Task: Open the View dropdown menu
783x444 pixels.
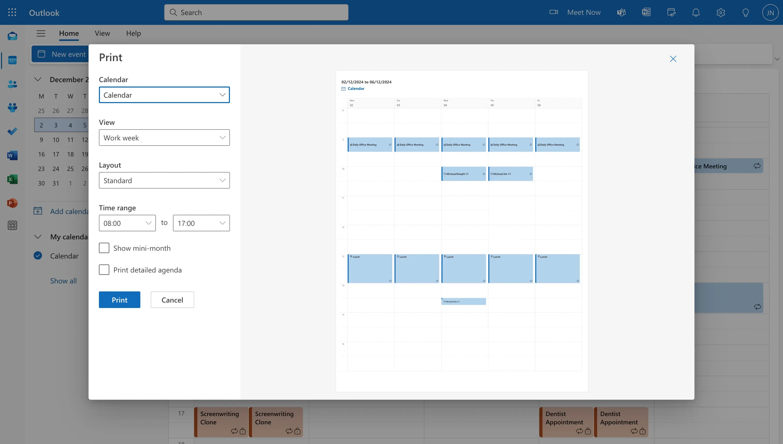Action: (164, 137)
